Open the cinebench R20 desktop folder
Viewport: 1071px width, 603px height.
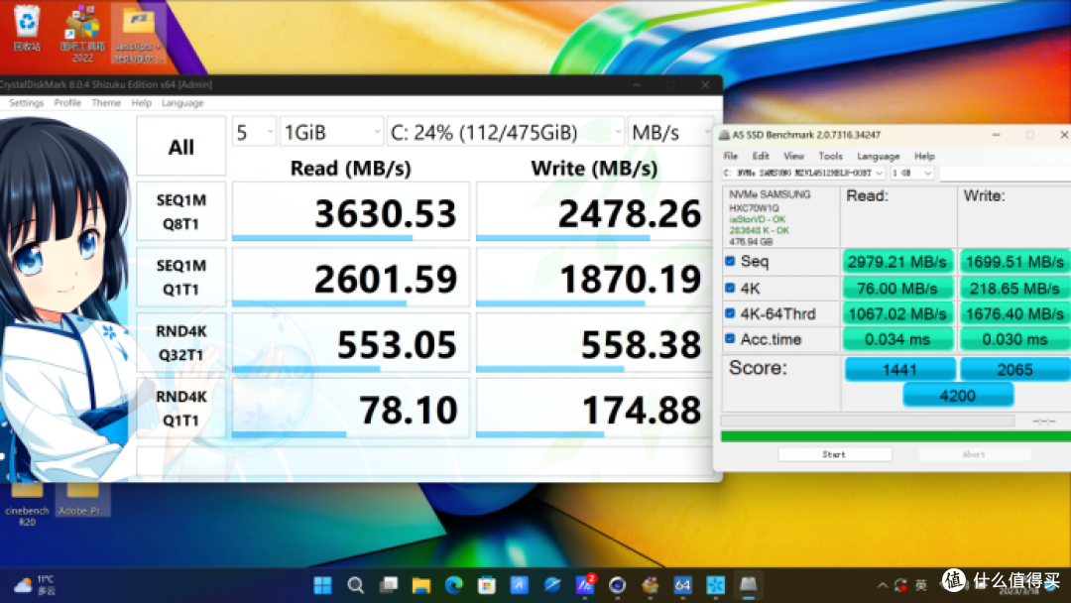(x=27, y=504)
